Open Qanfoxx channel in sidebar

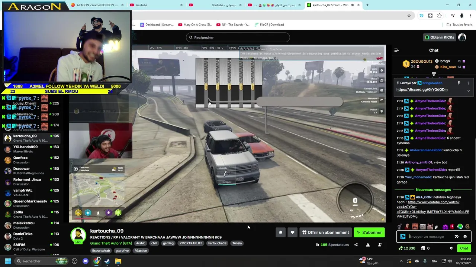coord(31,160)
